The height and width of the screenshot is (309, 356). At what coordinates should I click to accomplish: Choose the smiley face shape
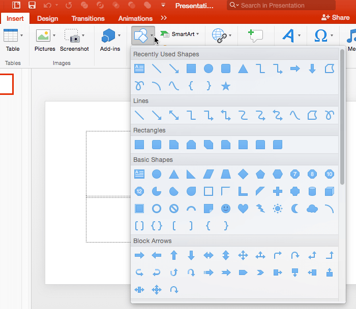(x=226, y=209)
